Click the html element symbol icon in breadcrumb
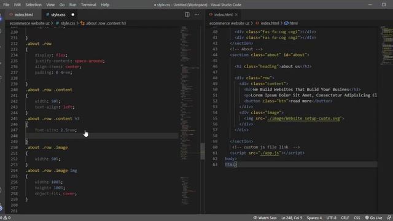393x221 pixels. click(286, 23)
